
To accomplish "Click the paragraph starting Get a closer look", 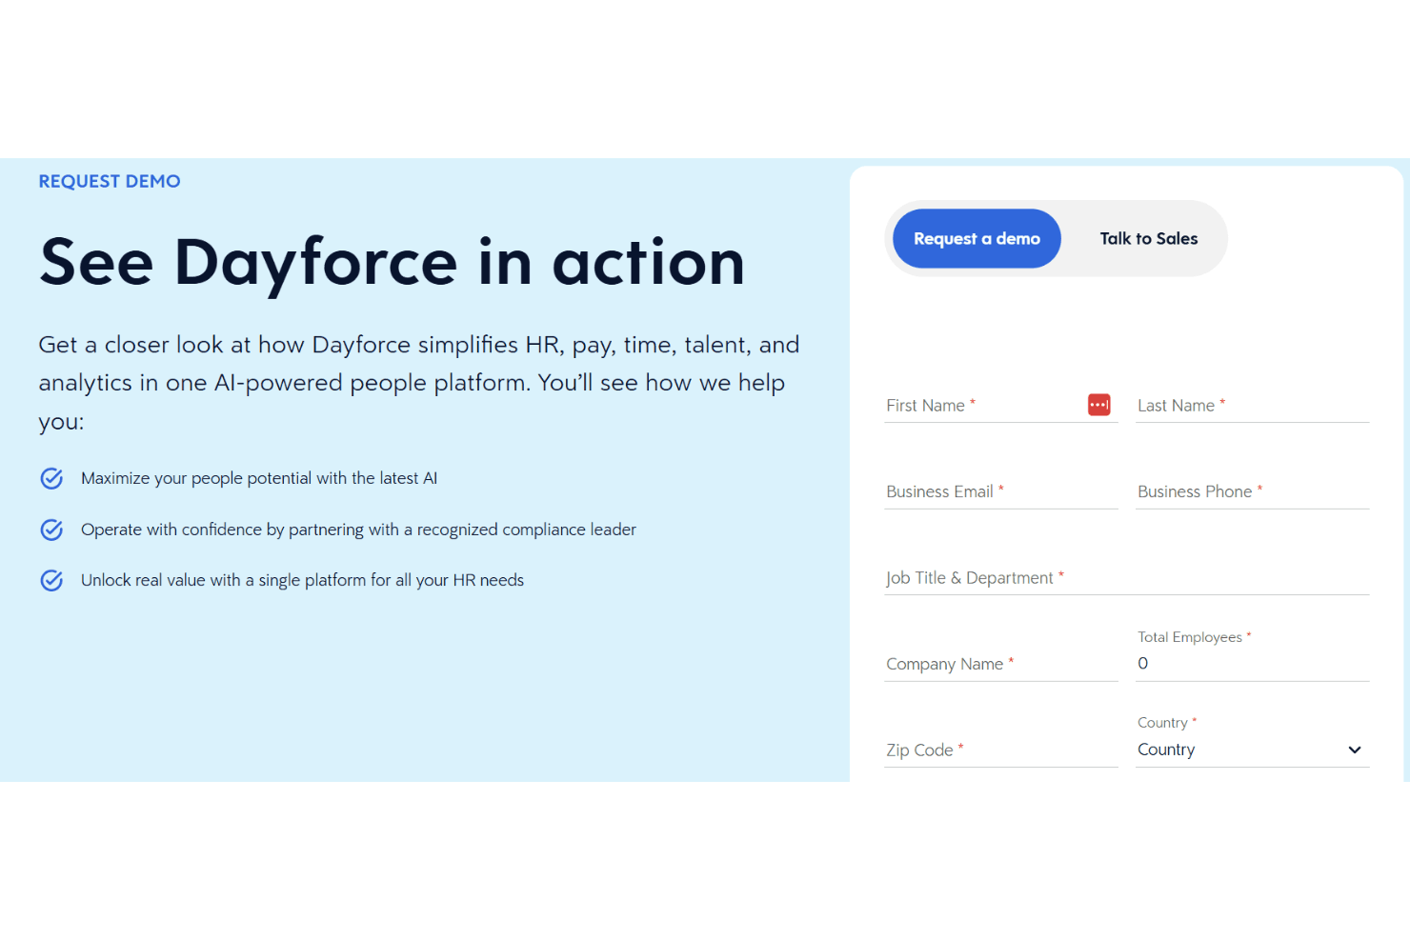I will 419,382.
